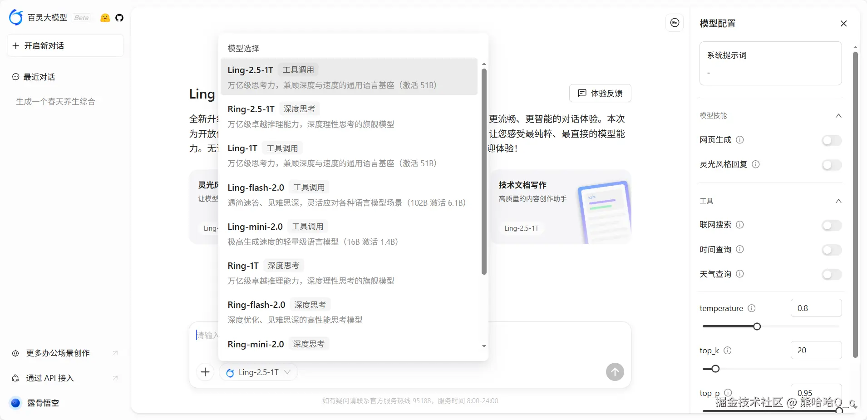Image resolution: width=867 pixels, height=420 pixels.
Task: Click the 最近对话 heading
Action: [x=39, y=77]
